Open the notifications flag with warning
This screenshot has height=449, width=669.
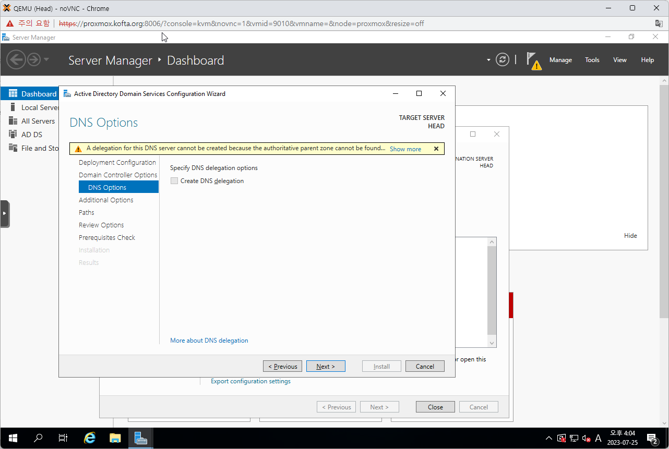point(533,60)
